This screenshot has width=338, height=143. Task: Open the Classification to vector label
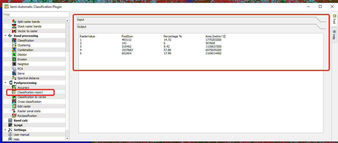[x=32, y=97]
